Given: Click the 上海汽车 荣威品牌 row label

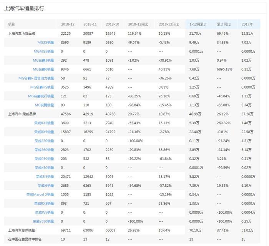Looking at the screenshot, I should click(x=22, y=114).
